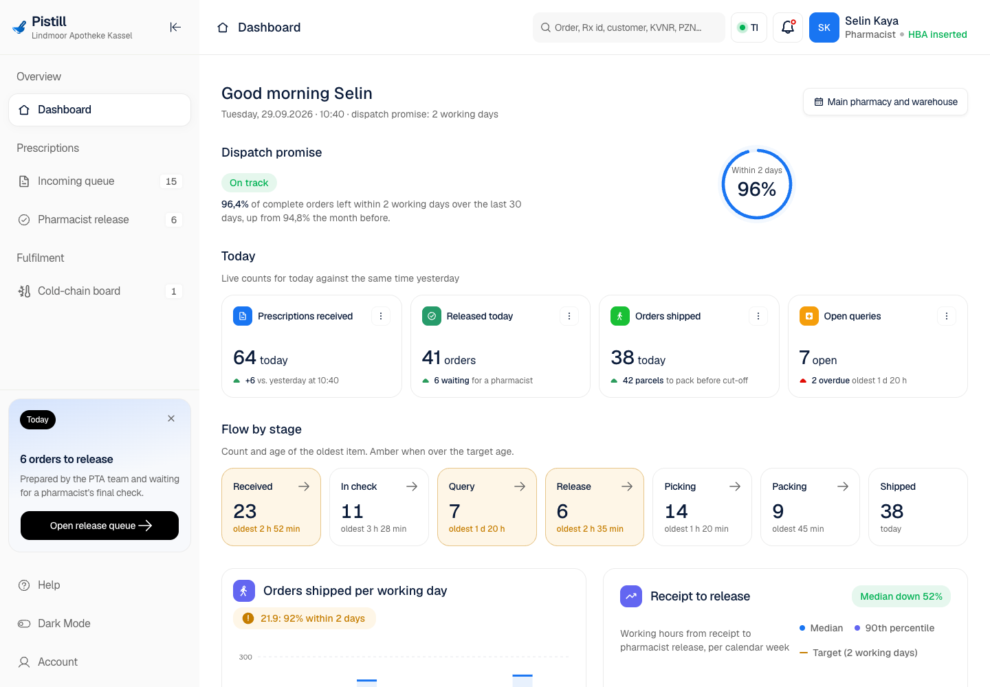Image resolution: width=990 pixels, height=687 pixels.
Task: Open the In check stage card
Action: click(x=379, y=507)
